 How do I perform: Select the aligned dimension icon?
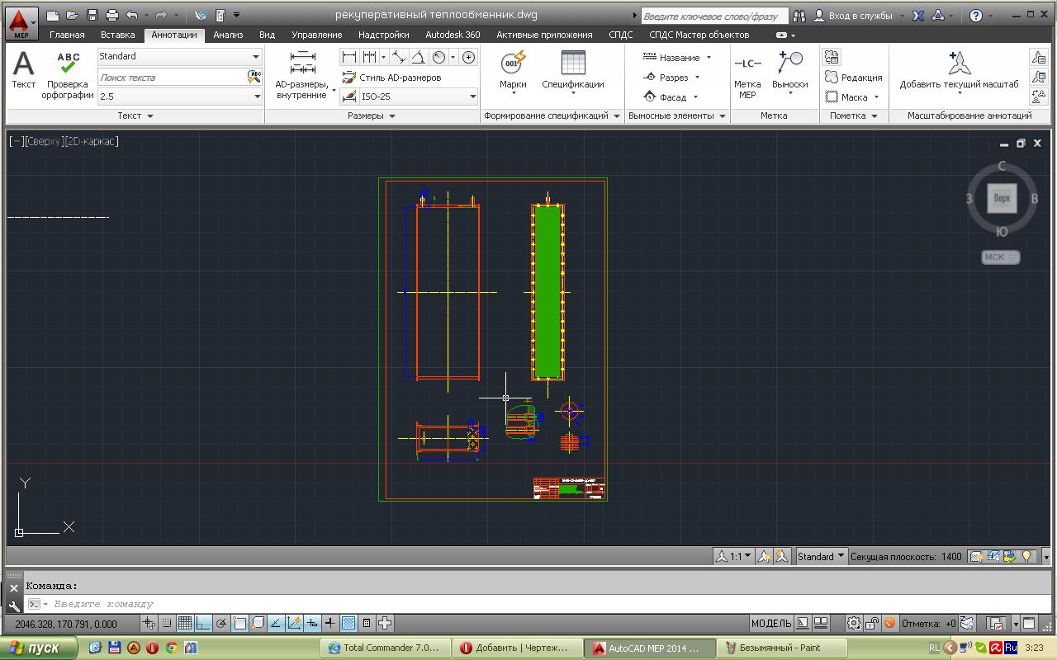click(x=399, y=57)
